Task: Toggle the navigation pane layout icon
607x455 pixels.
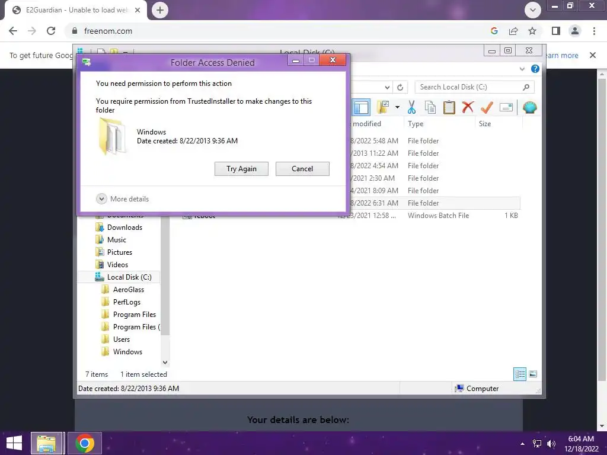Action: point(361,107)
